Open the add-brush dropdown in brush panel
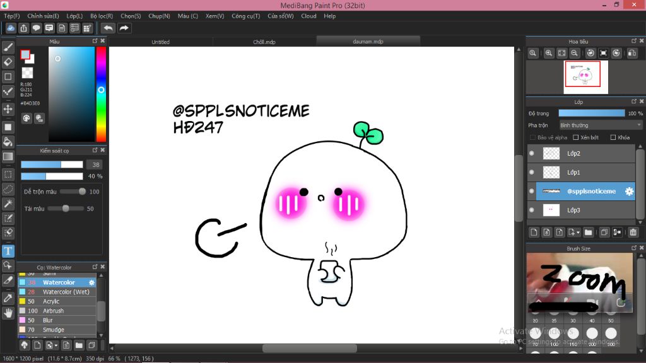Image resolution: width=646 pixels, height=363 pixels. pos(56,345)
